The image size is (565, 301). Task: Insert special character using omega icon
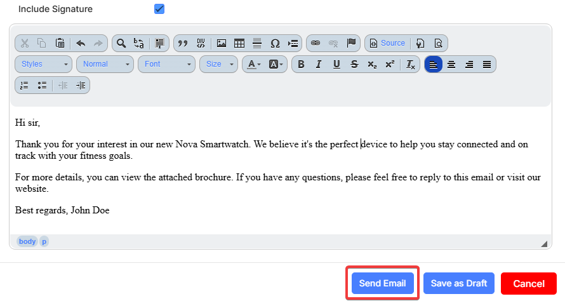pyautogui.click(x=275, y=43)
